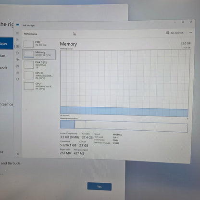Click the Memory composition bar
The width and height of the screenshot is (200, 200).
(x=124, y=126)
